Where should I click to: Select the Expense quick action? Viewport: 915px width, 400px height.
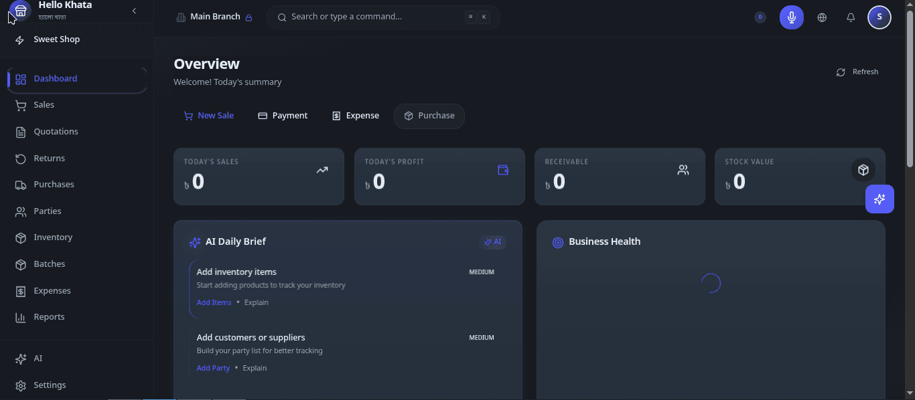(355, 115)
